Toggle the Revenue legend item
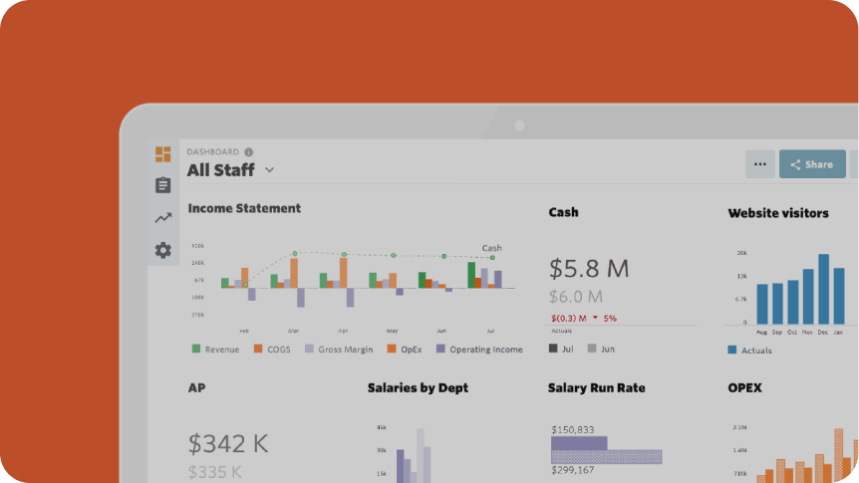This screenshot has height=483, width=859. tap(217, 350)
